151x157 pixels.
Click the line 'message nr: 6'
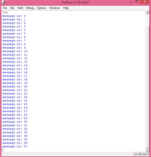14,37
